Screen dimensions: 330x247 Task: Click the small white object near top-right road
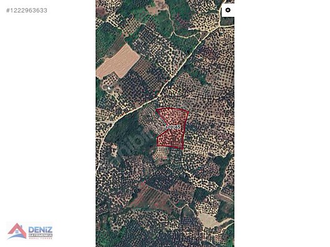pos(190,29)
